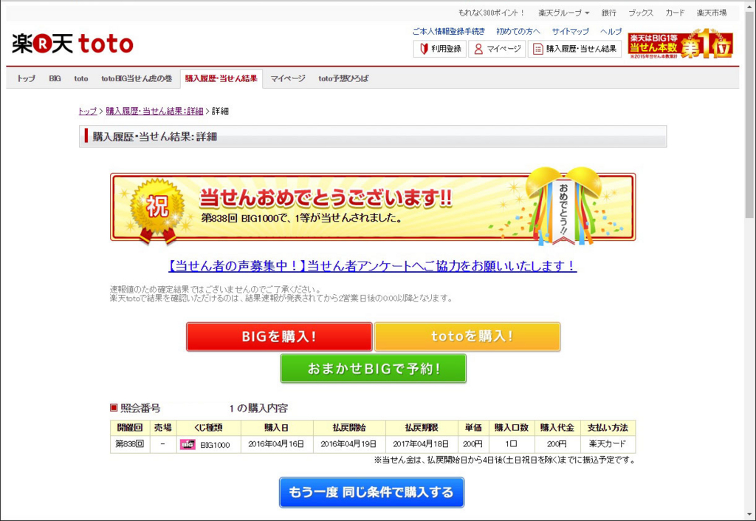
Task: Open ご本人情報登録手続き link
Action: pyautogui.click(x=448, y=31)
